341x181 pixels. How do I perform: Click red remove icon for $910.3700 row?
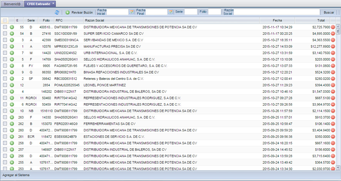(x=333, y=117)
